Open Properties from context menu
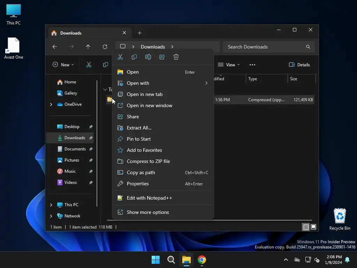Screen dimensions: 357x268 (x=163, y=184)
